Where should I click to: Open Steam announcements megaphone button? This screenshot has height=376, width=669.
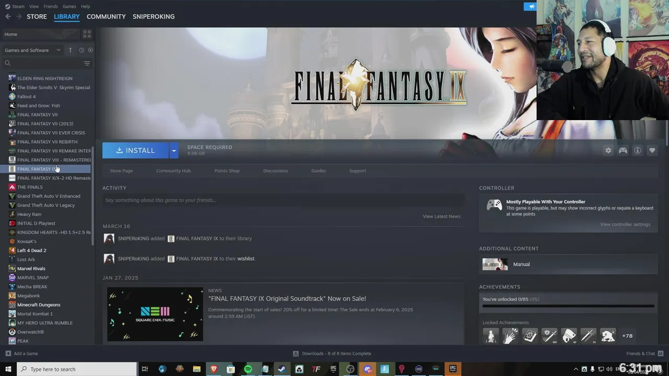(x=530, y=6)
